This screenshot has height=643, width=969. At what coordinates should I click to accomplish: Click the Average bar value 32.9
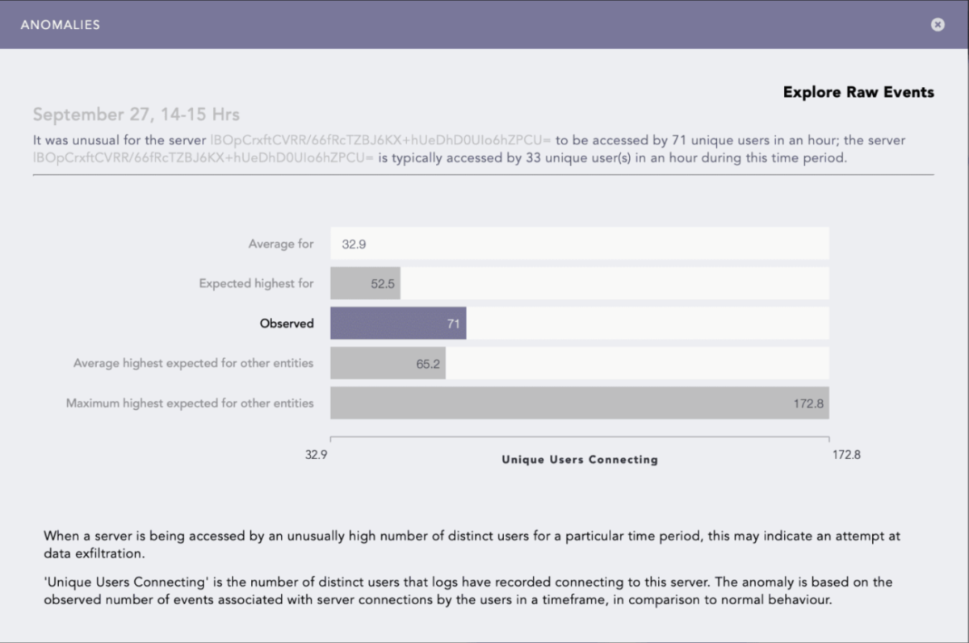point(354,244)
